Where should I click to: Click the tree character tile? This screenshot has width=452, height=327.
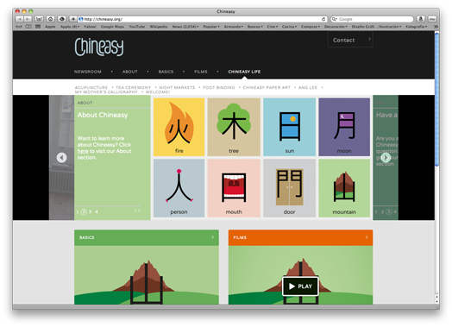pos(234,127)
